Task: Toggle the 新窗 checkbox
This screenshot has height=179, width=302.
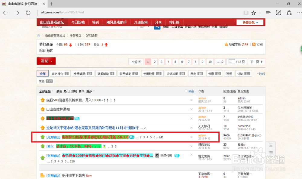Action: [x=186, y=91]
